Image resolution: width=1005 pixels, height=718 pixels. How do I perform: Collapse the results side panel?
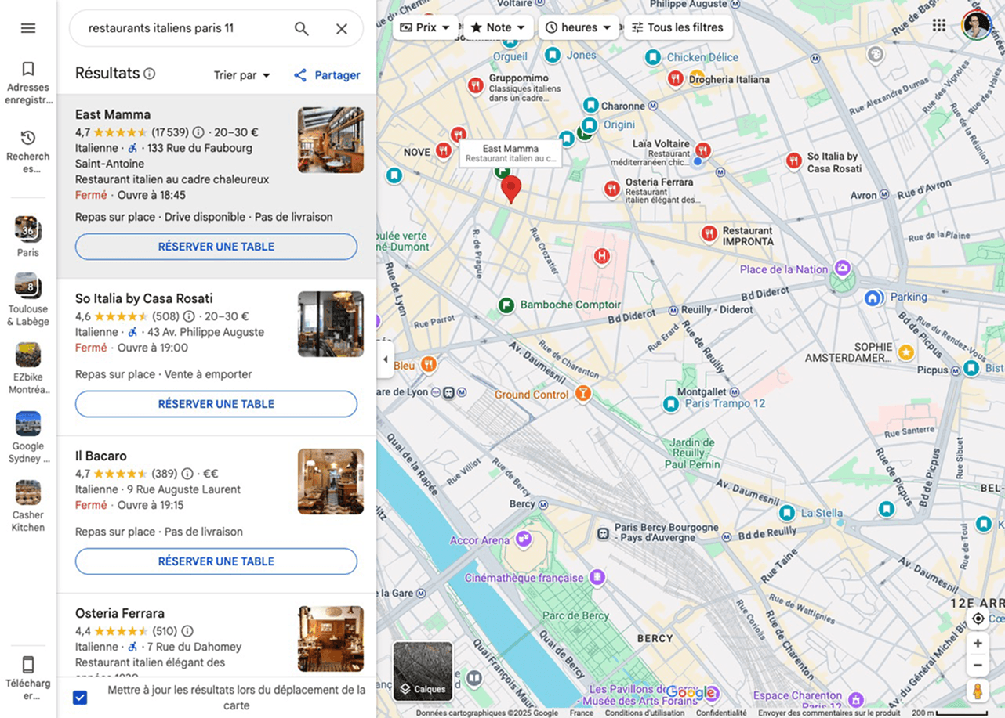[386, 359]
